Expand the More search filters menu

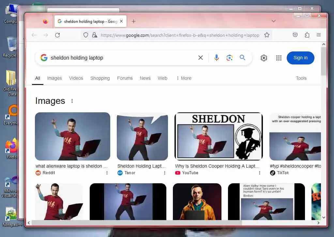184,78
